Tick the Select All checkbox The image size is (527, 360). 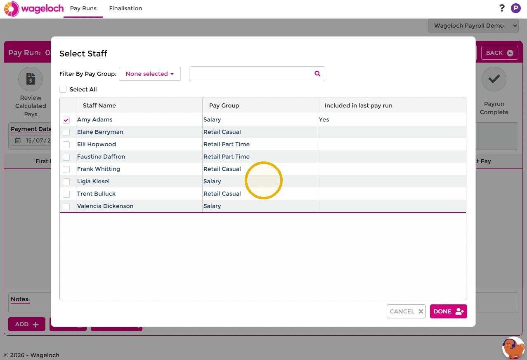coord(63,89)
